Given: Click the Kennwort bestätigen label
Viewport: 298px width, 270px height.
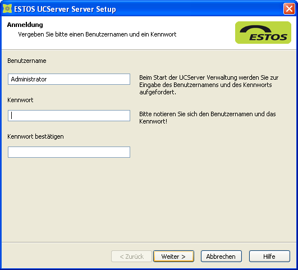Looking at the screenshot, I should tap(35, 136).
